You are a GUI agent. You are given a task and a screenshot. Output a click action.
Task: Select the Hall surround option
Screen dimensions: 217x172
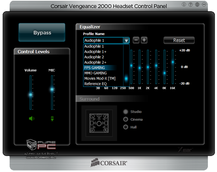130,127
